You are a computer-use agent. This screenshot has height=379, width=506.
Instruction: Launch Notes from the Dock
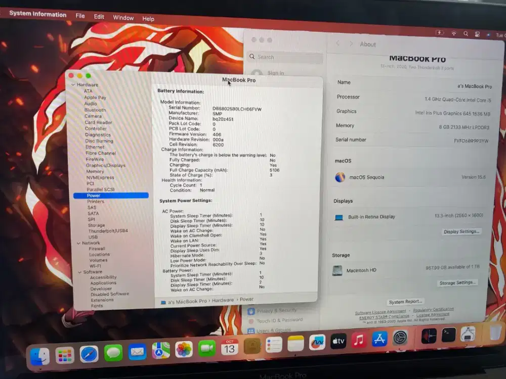296,344
